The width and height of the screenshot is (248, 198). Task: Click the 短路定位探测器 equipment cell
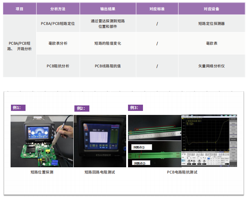(x=211, y=23)
